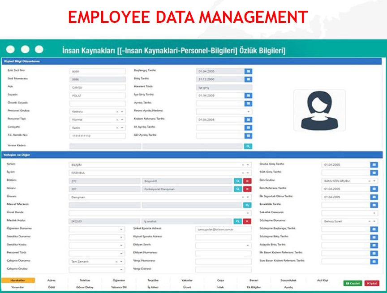Viewport: 387px width, 293px height.
Task: Search Meslek Kodu with magnifier icon
Action: (x=237, y=221)
